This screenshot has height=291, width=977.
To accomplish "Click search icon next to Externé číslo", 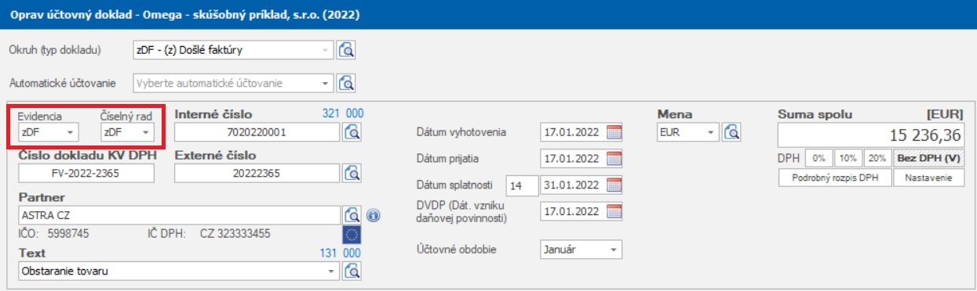I will pyautogui.click(x=352, y=173).
